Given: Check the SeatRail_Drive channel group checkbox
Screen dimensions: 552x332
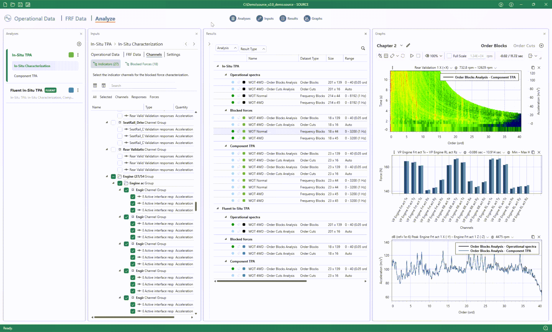Looking at the screenshot, I should 113,123.
